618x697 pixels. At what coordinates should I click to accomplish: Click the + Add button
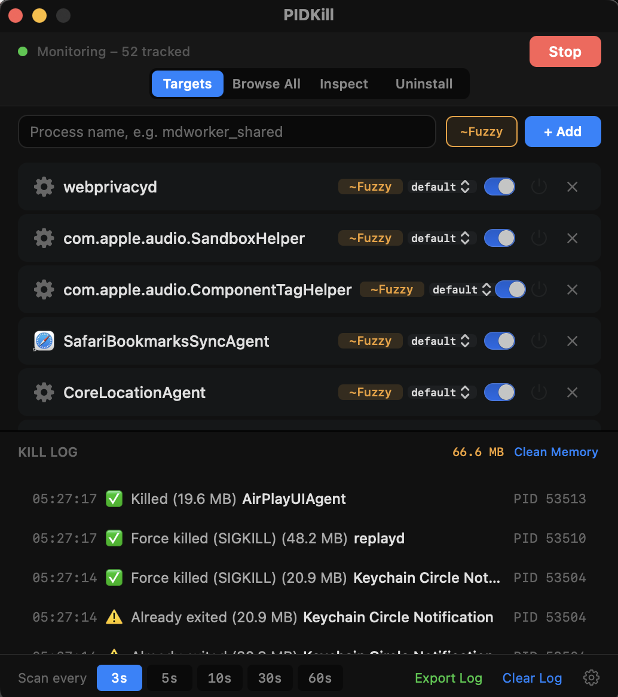[x=563, y=132]
